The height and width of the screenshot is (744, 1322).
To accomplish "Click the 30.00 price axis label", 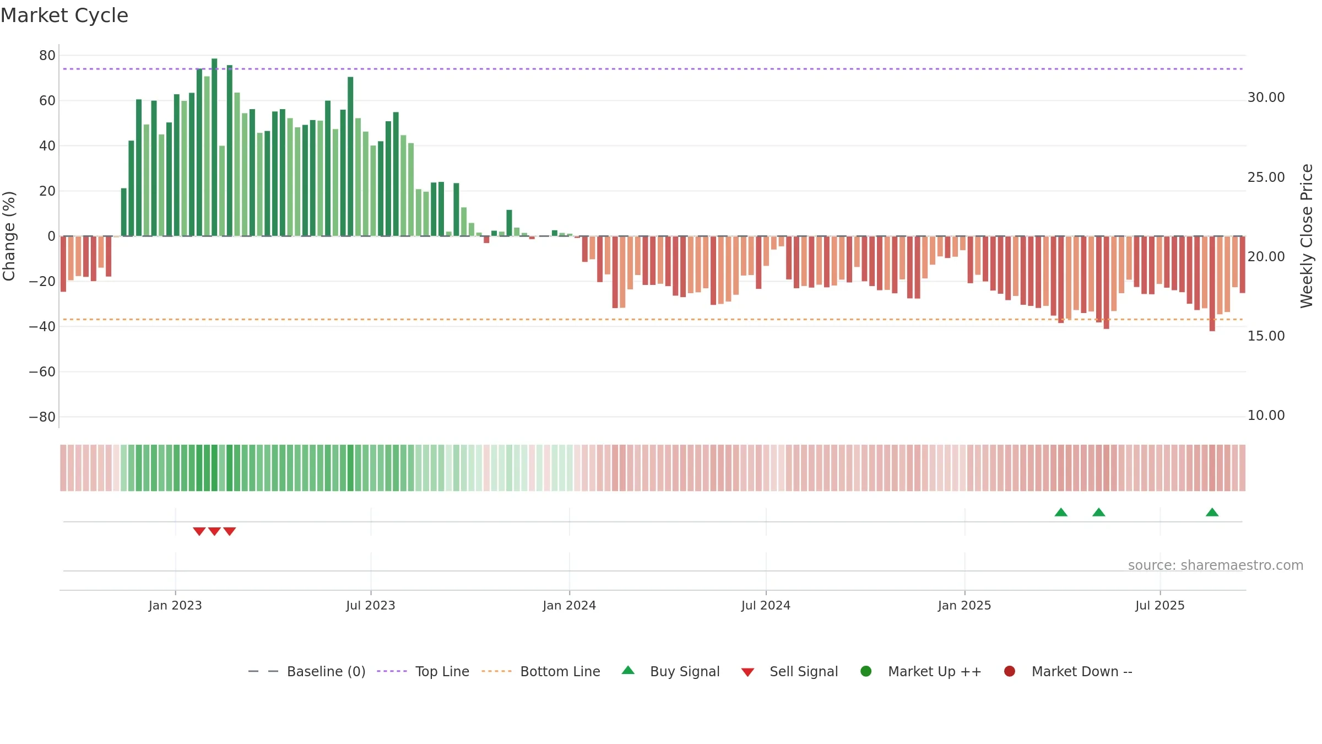I will click(x=1266, y=98).
